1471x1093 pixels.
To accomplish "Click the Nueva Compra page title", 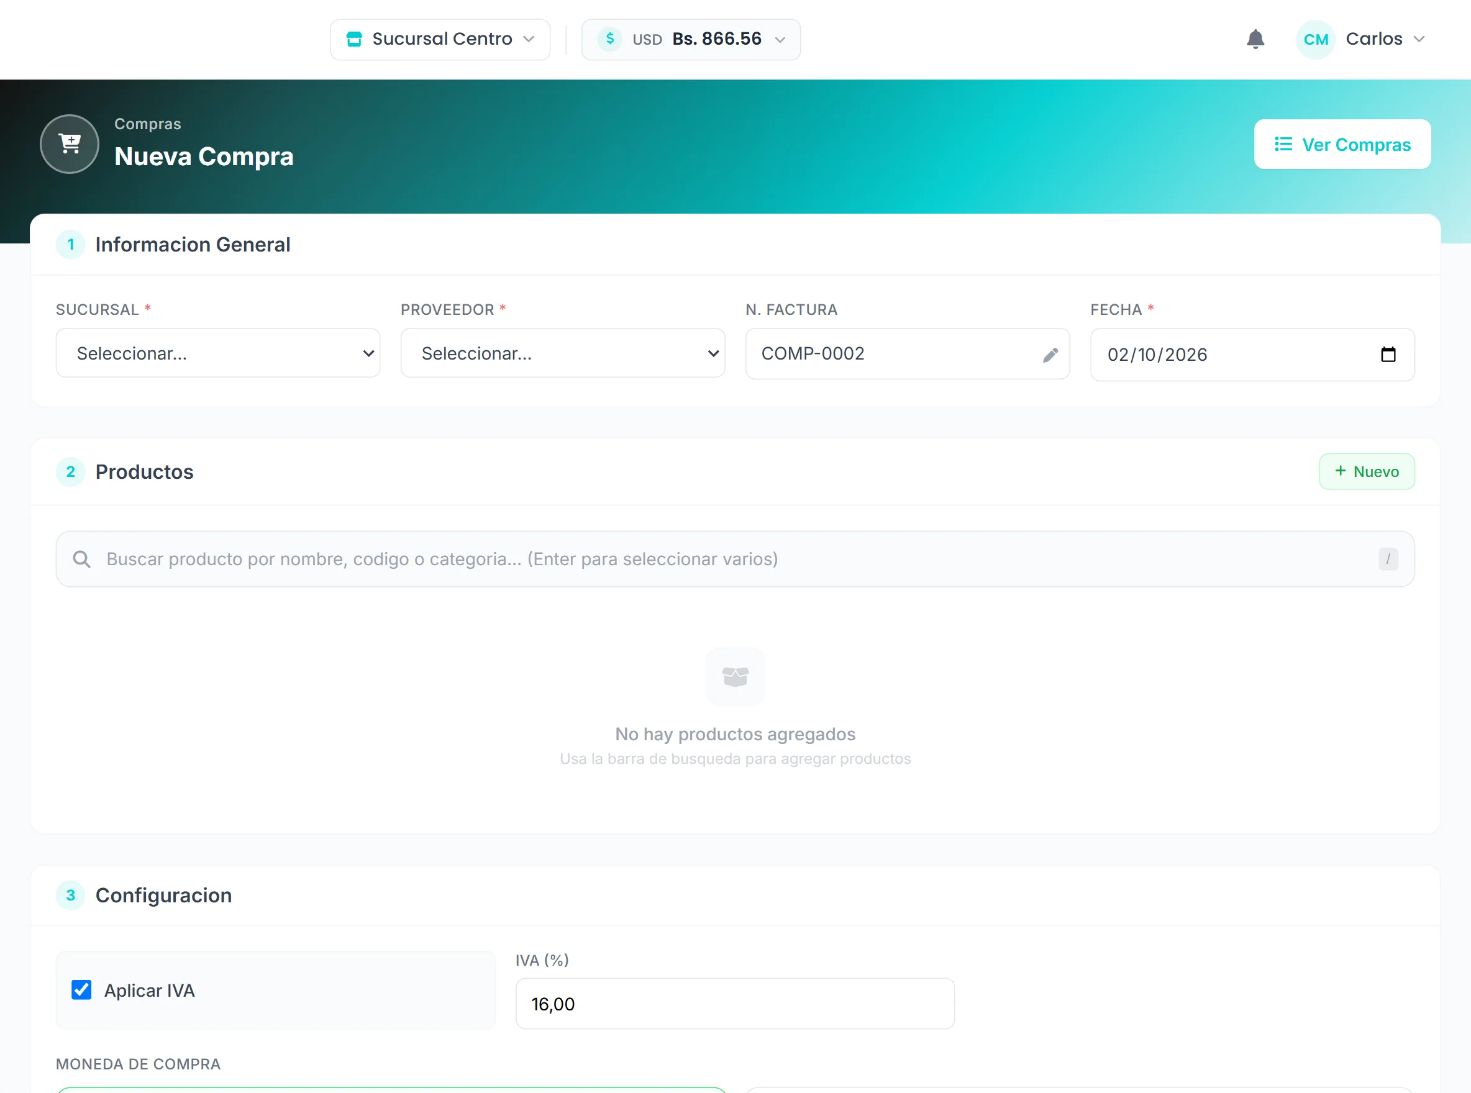I will (204, 156).
